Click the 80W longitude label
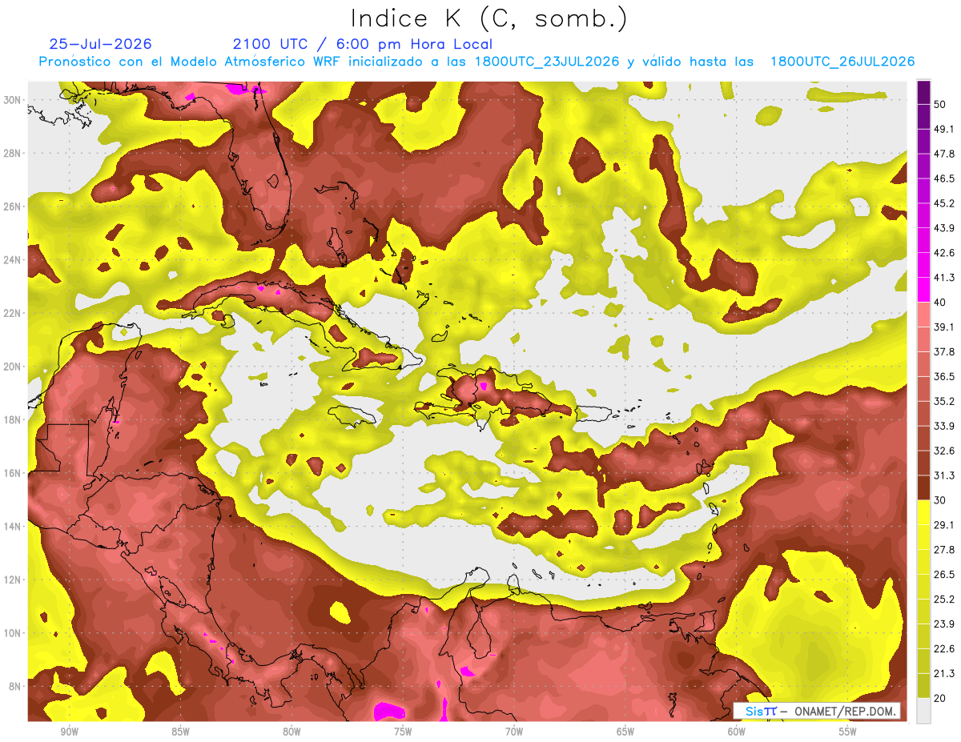Viewport: 961px width, 742px height. (x=292, y=732)
